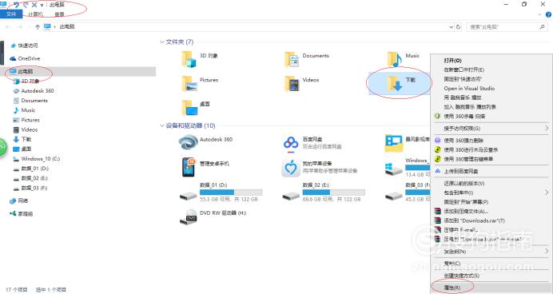
Task: Click the refresh button beside the address bar
Action: click(459, 27)
